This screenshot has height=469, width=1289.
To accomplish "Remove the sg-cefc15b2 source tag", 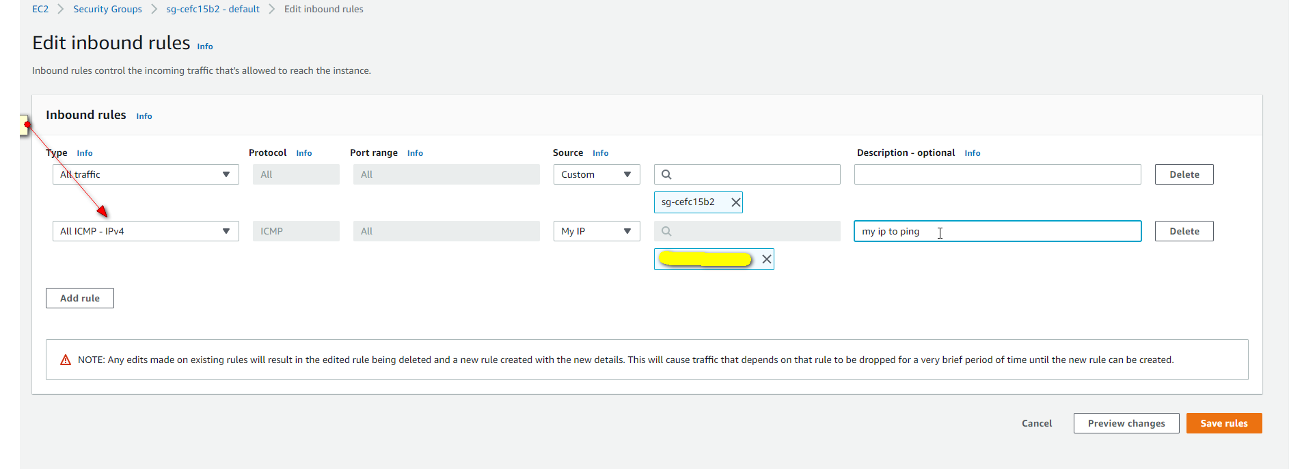I will point(735,202).
